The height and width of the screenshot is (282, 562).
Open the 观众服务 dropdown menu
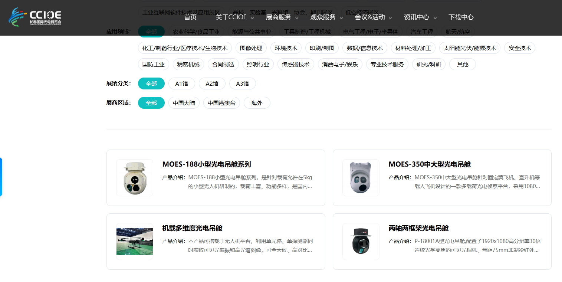(x=326, y=17)
